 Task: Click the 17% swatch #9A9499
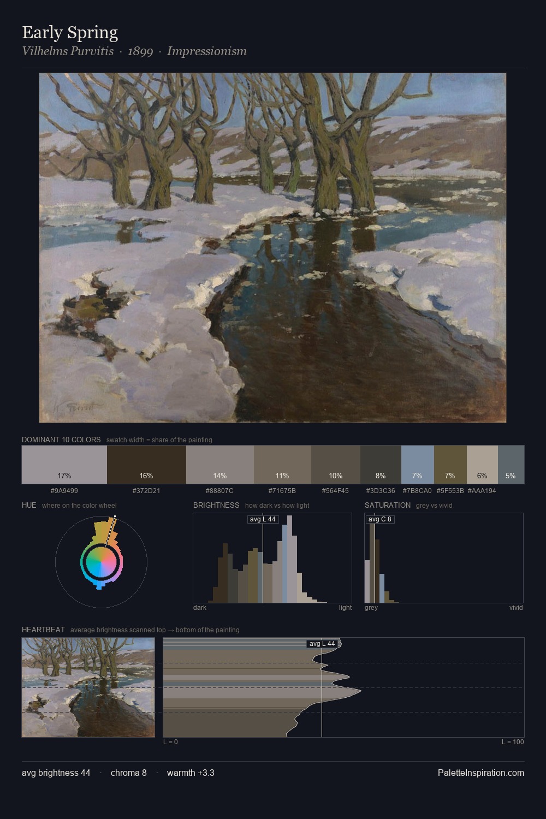[x=64, y=465]
